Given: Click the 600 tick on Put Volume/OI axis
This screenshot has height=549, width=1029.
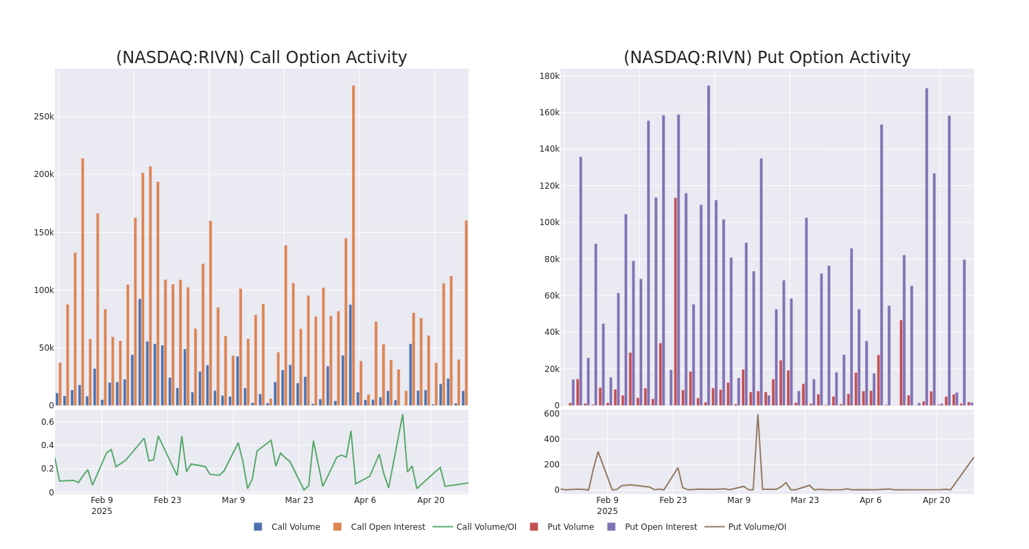Looking at the screenshot, I should (x=552, y=414).
